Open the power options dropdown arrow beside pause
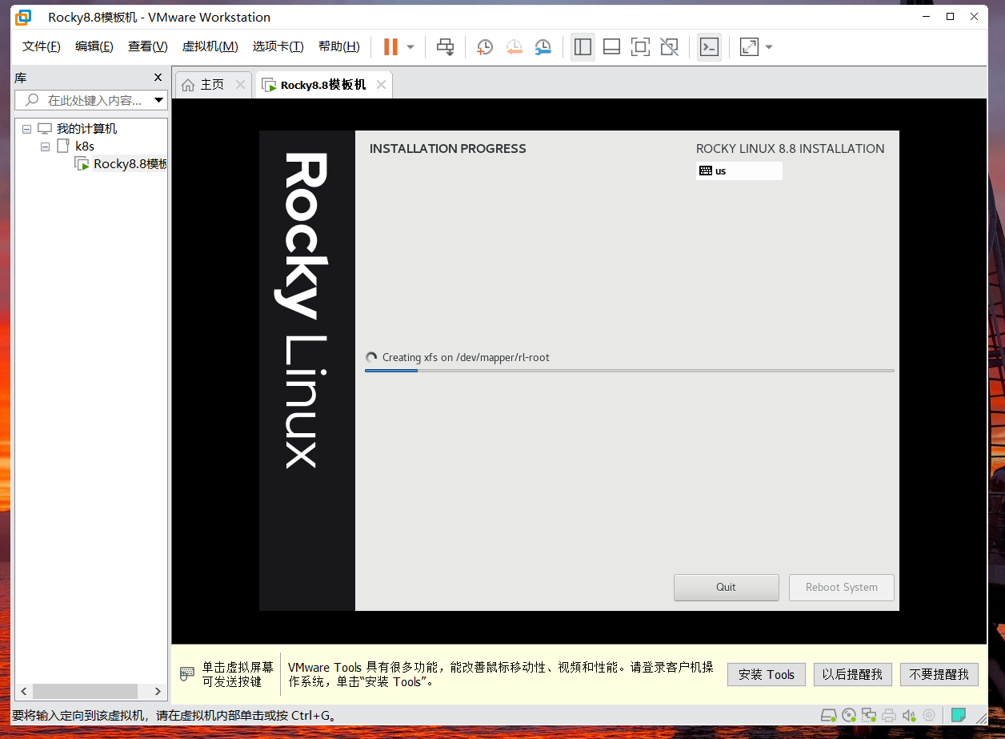1005x739 pixels. (x=410, y=46)
